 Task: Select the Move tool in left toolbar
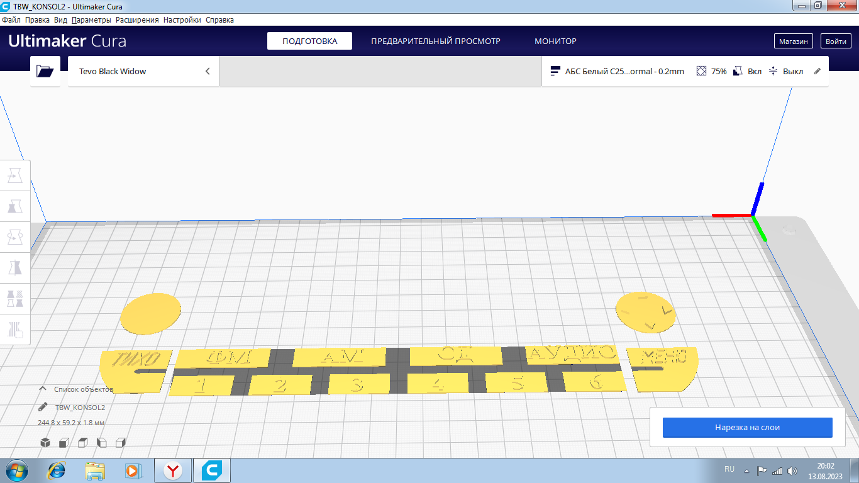coord(15,175)
